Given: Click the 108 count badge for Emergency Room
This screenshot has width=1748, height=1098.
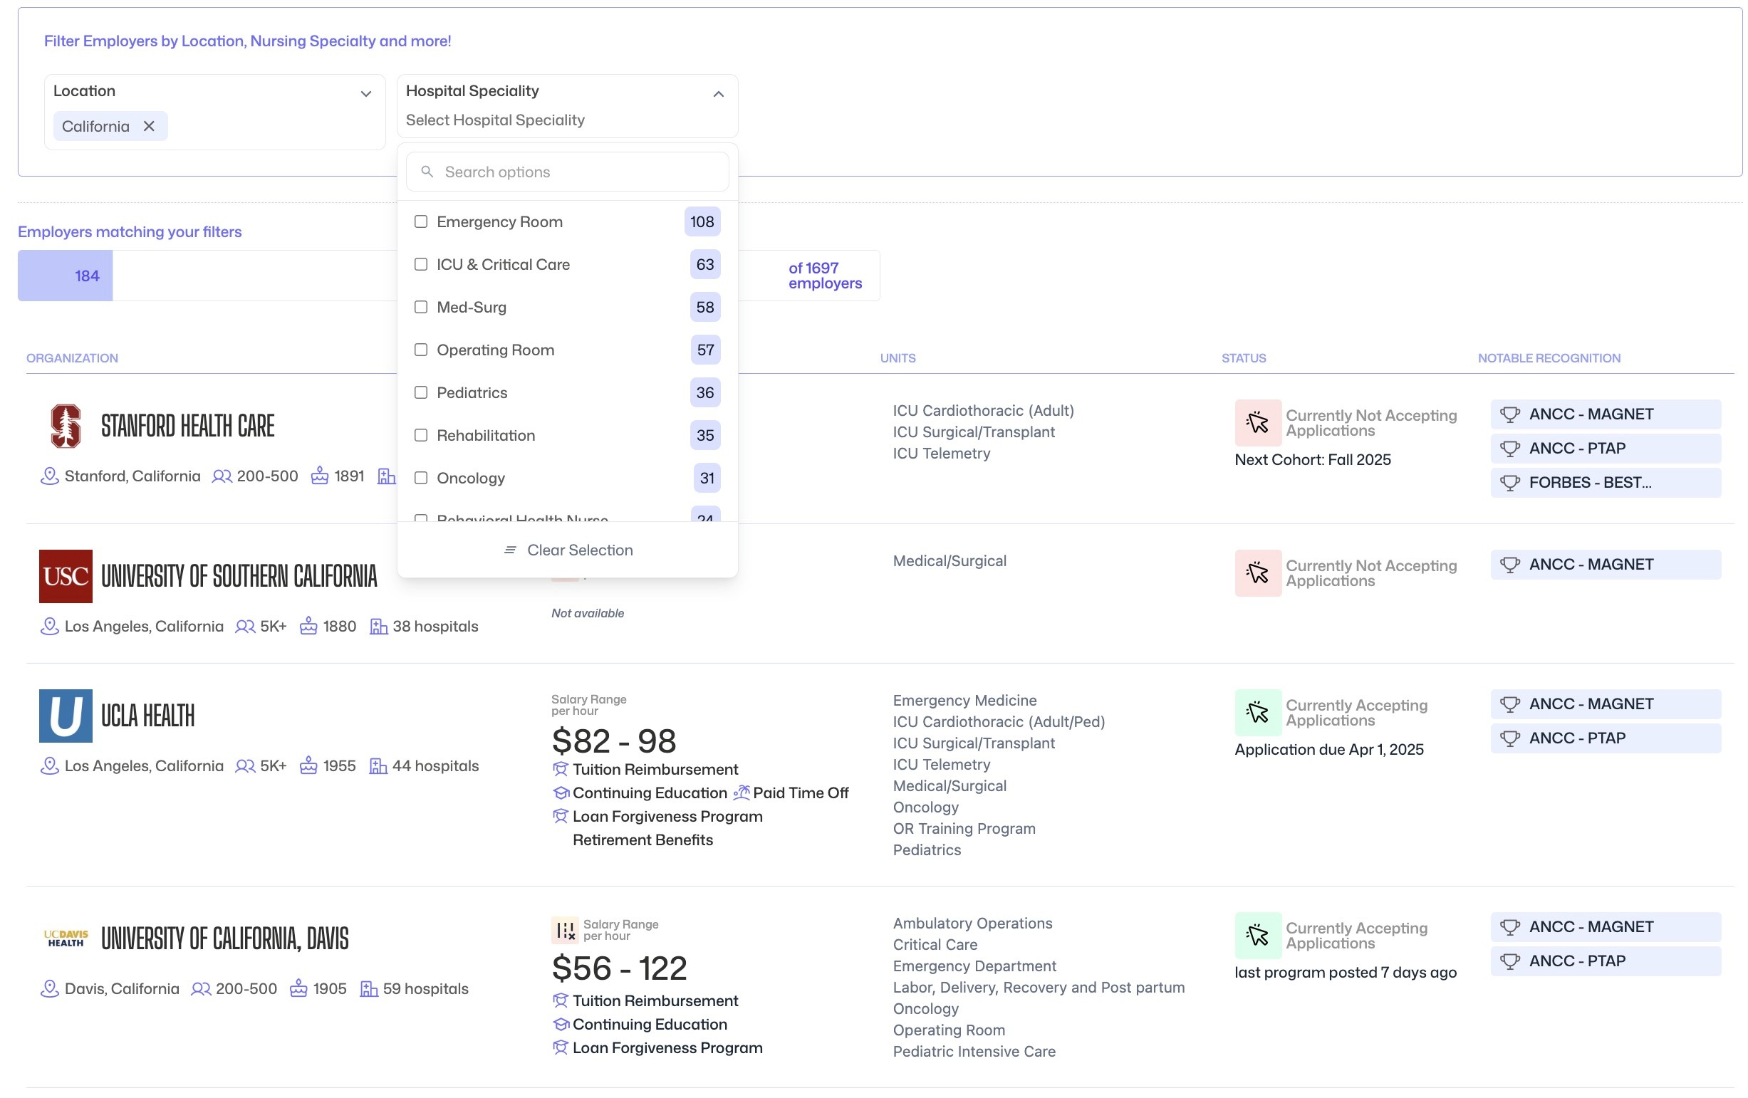Looking at the screenshot, I should coord(702,221).
